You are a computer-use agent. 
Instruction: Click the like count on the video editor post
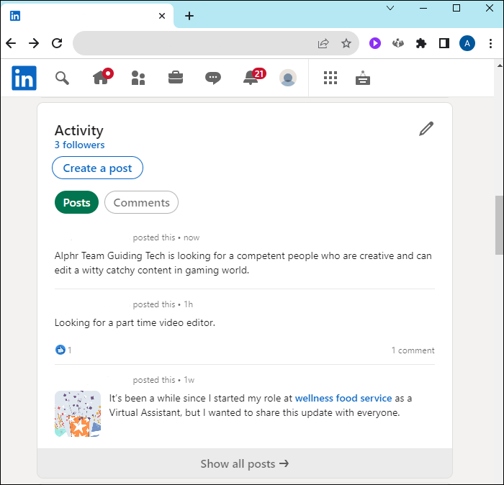[70, 350]
